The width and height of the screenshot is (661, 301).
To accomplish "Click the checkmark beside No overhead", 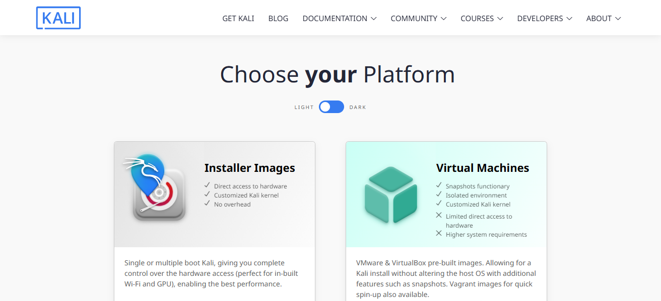I will [x=207, y=204].
